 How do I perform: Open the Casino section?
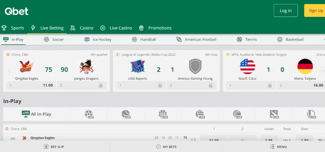click(x=86, y=28)
